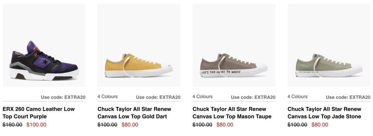
Task: Open the purple ERX 260 Camo shoe image
Action: click(44, 45)
